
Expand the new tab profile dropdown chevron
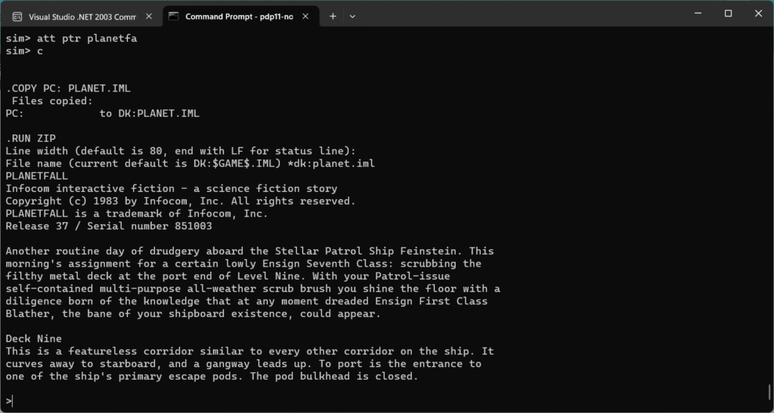click(x=352, y=16)
